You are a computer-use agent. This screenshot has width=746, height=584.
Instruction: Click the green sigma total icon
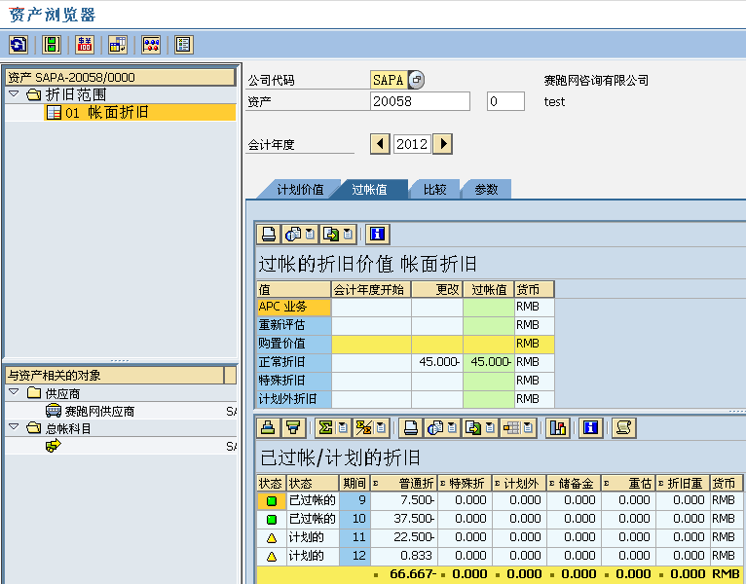tap(325, 428)
